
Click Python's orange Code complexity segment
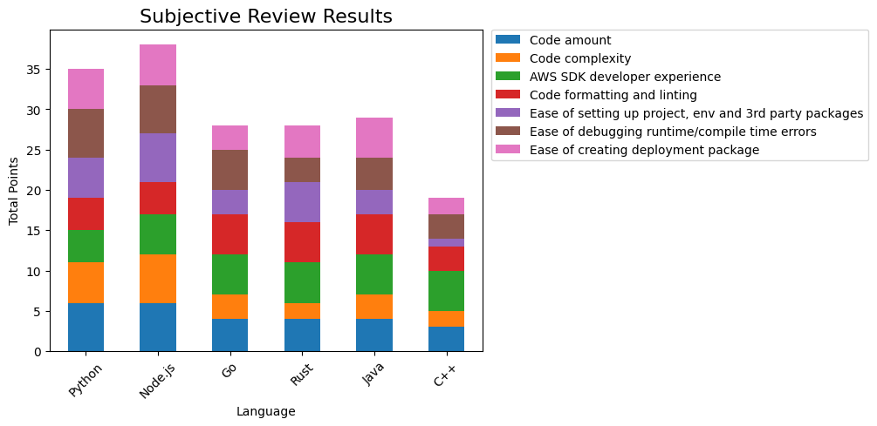tap(86, 283)
